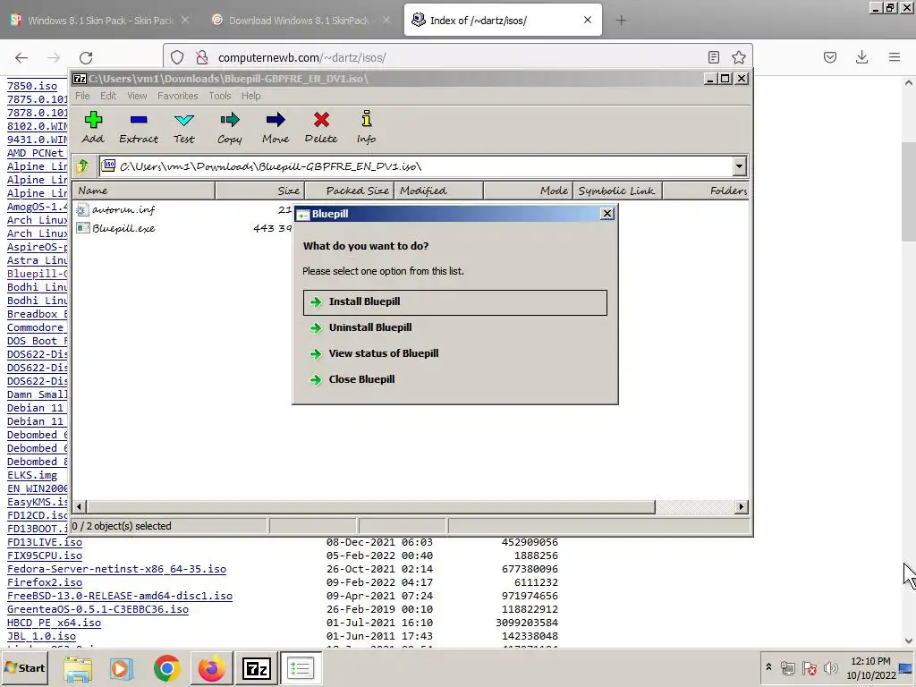The height and width of the screenshot is (687, 916).
Task: Open the Help menu in 7-Zip
Action: pyautogui.click(x=251, y=96)
